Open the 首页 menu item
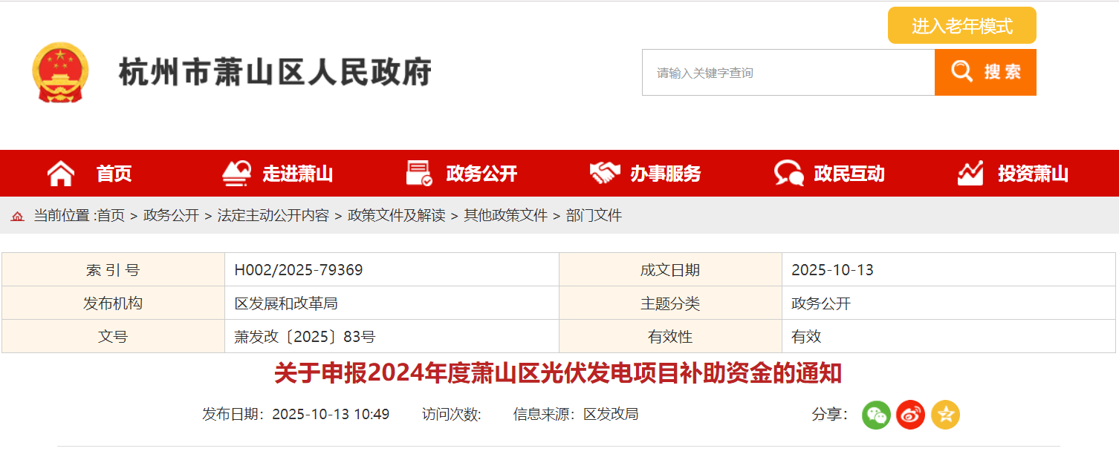This screenshot has height=457, width=1119. click(x=114, y=174)
